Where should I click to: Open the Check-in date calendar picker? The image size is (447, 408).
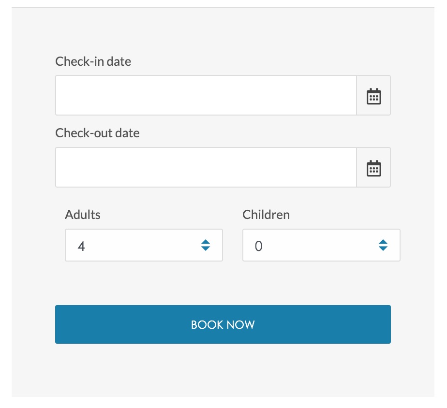[x=373, y=96]
